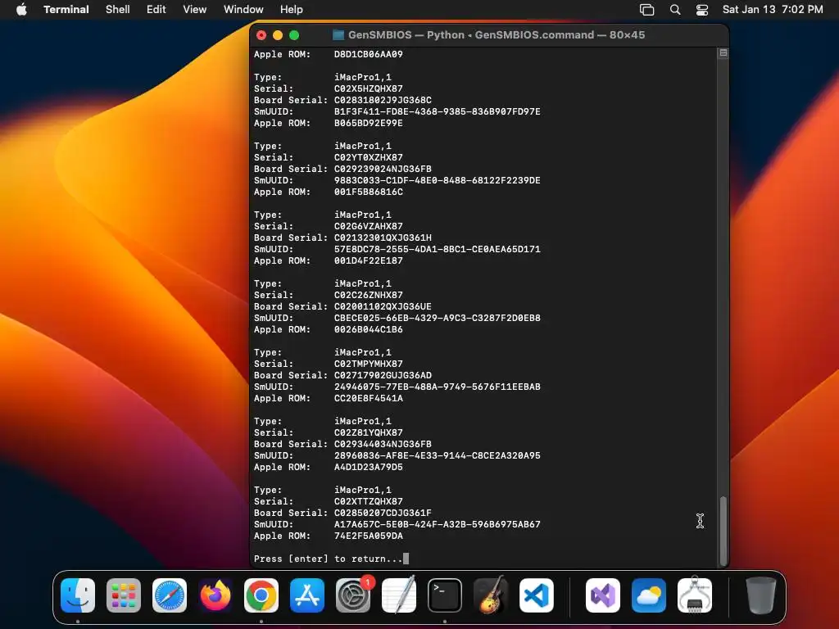The image size is (839, 629).
Task: Close the GenSMBIOS Terminal window
Action: click(x=261, y=35)
